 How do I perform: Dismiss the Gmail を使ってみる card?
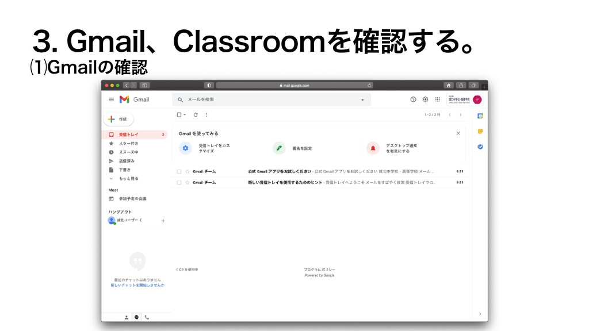tap(458, 133)
